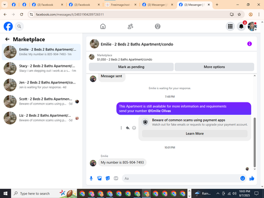Reload the page

coord(22,14)
